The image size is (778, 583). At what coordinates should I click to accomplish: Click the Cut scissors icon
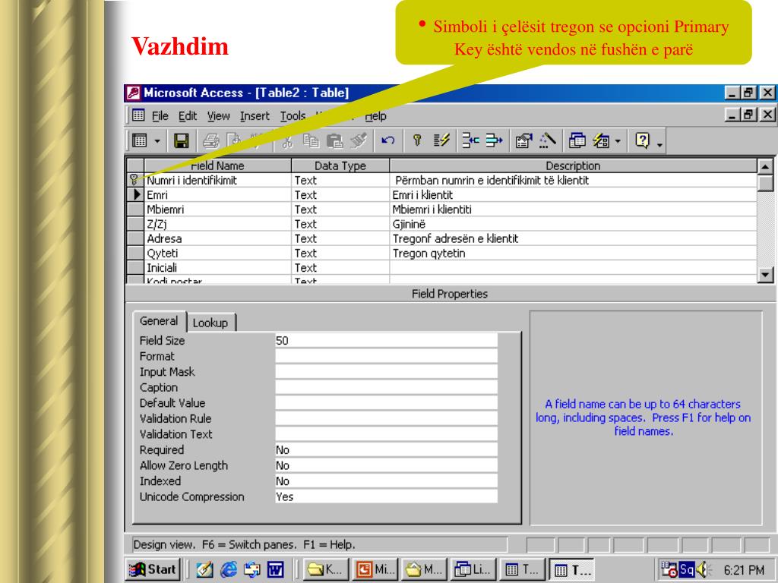pyautogui.click(x=287, y=141)
